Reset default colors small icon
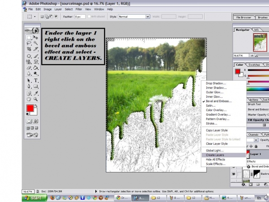 pyautogui.click(x=27, y=114)
